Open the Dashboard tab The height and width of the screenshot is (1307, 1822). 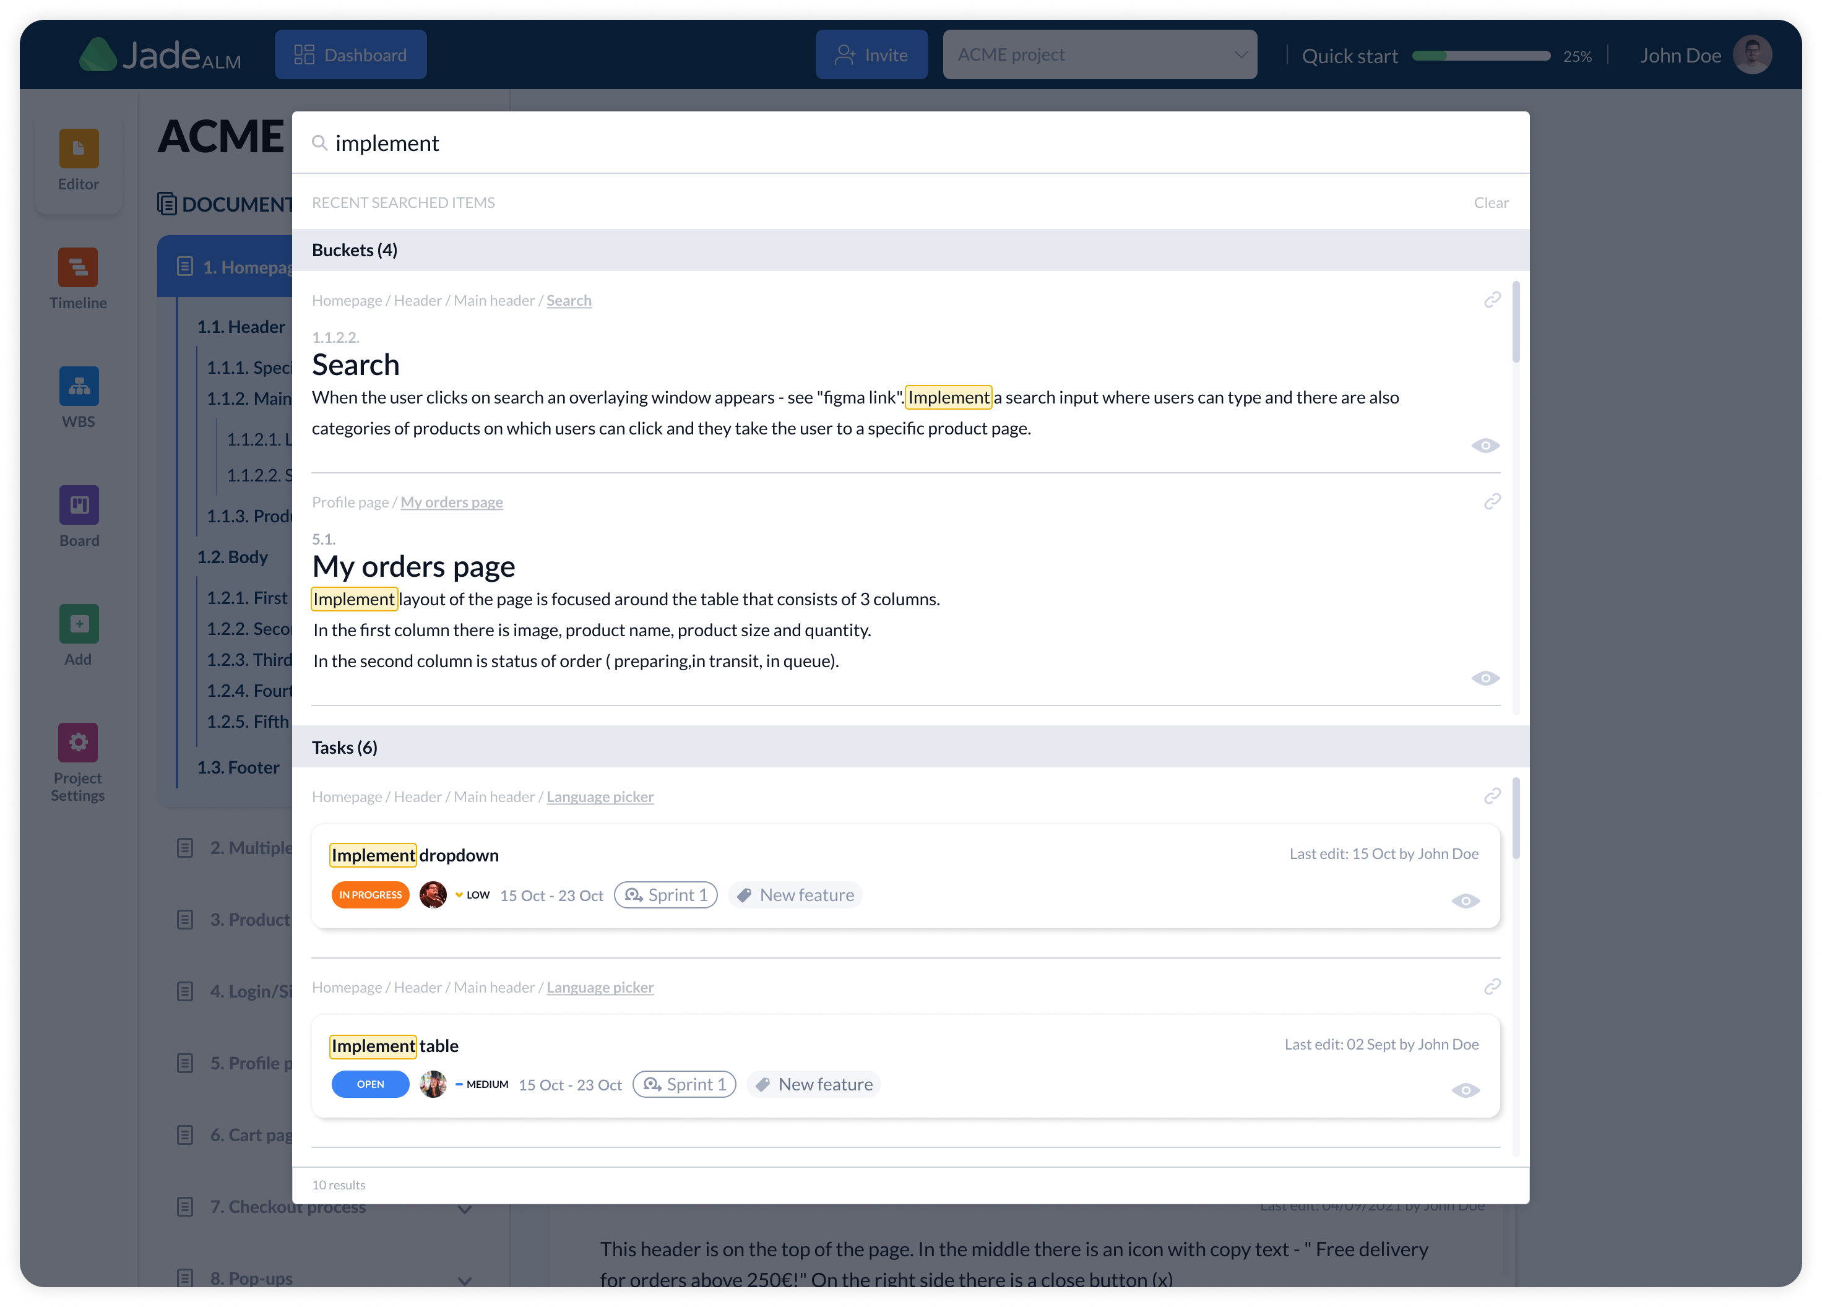[x=350, y=54]
